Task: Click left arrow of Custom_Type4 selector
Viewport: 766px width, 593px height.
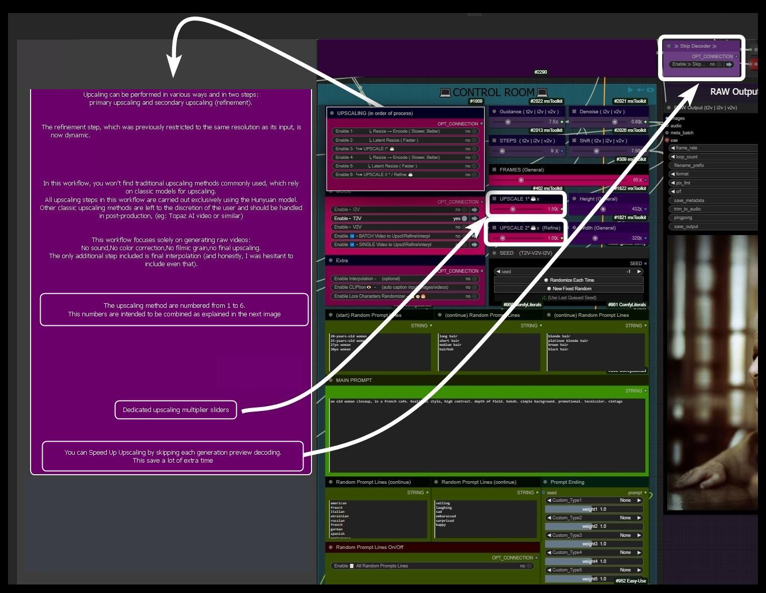Action: point(549,552)
